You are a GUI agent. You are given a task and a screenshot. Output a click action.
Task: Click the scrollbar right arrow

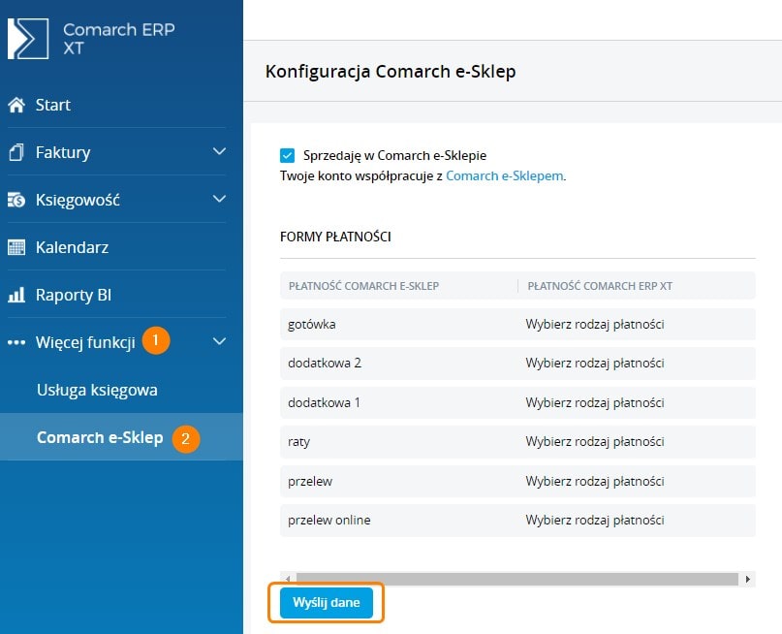click(748, 579)
